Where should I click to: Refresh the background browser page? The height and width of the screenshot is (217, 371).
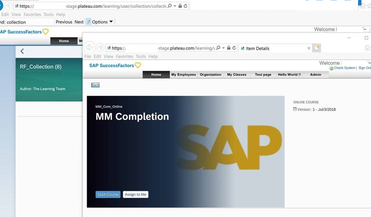186,6
